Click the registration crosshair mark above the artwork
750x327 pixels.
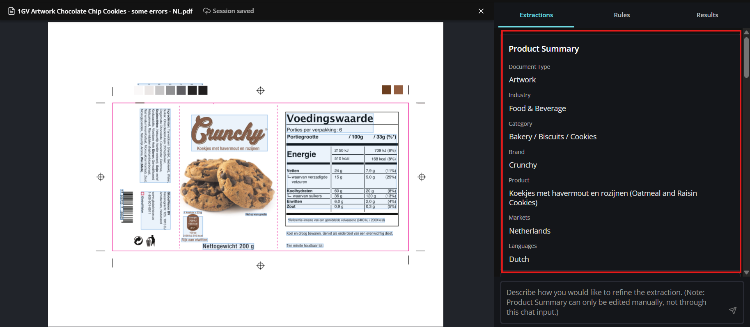[260, 91]
